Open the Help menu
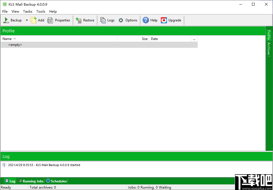The width and height of the screenshot is (273, 190). click(53, 12)
